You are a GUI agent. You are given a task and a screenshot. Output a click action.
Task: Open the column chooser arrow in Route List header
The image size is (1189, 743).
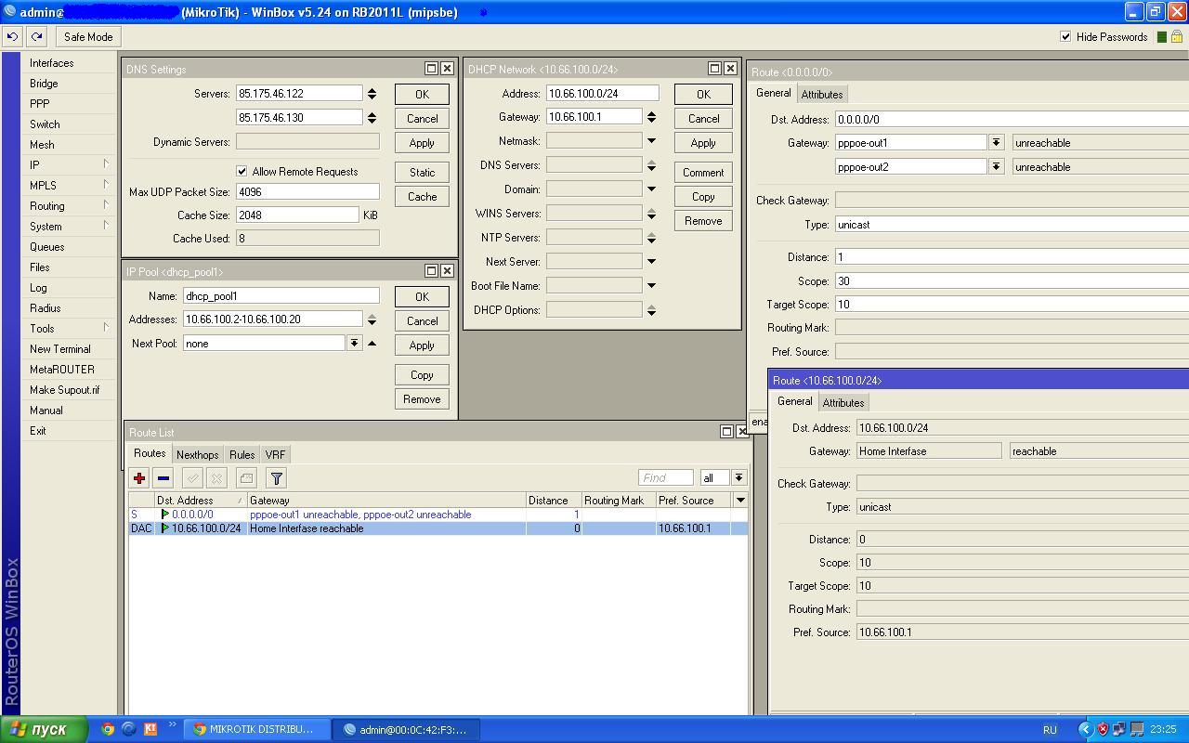[x=740, y=501]
